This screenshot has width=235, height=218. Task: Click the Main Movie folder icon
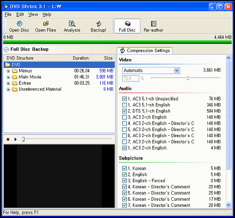[15, 77]
